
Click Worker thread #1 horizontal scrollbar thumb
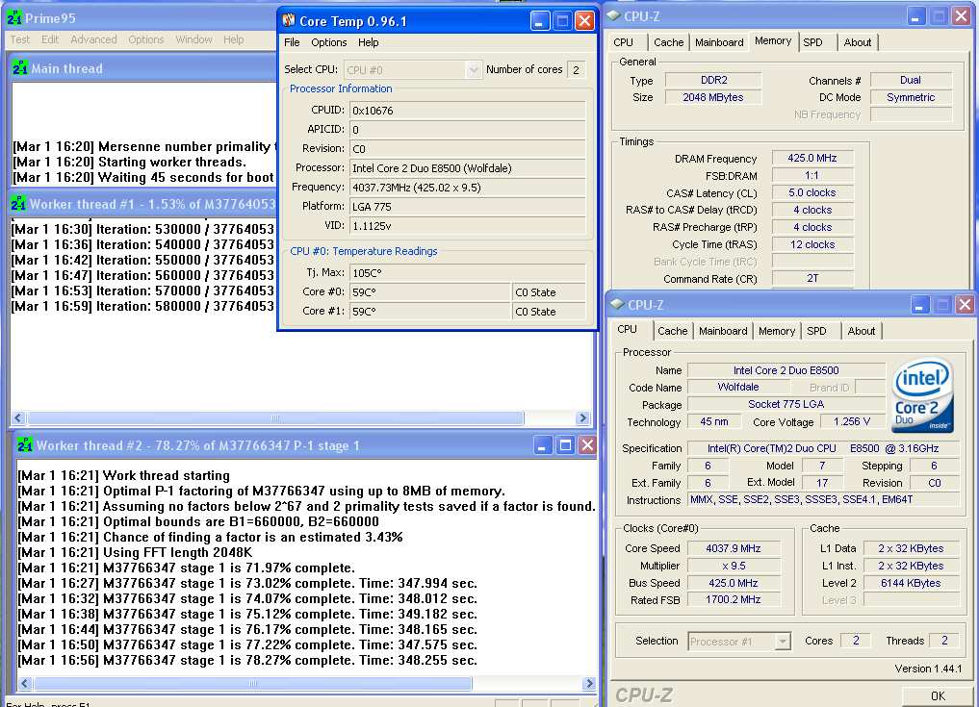pyautogui.click(x=275, y=418)
